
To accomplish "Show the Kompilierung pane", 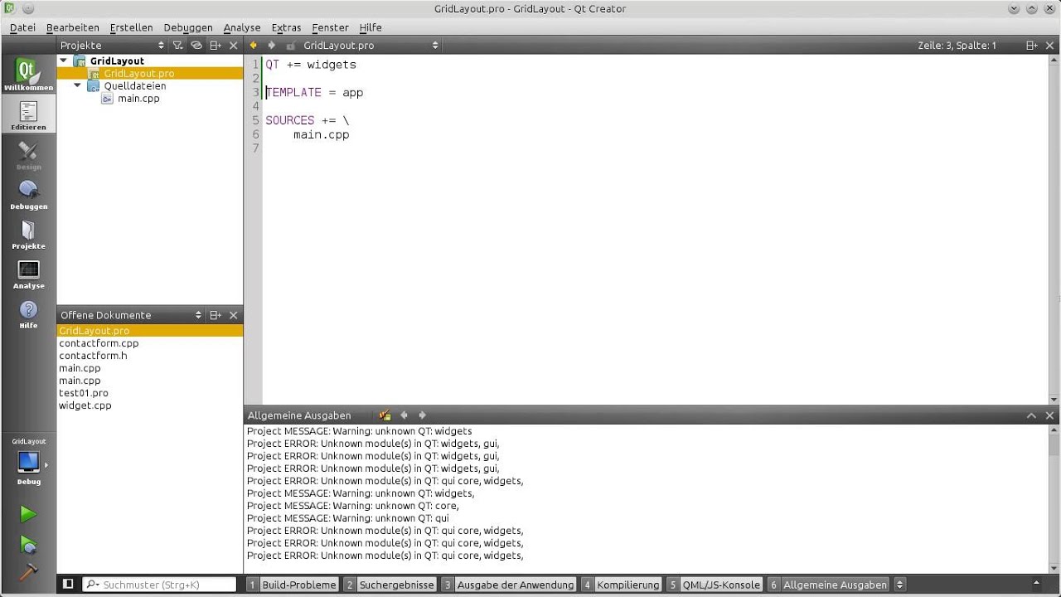I will 621,585.
